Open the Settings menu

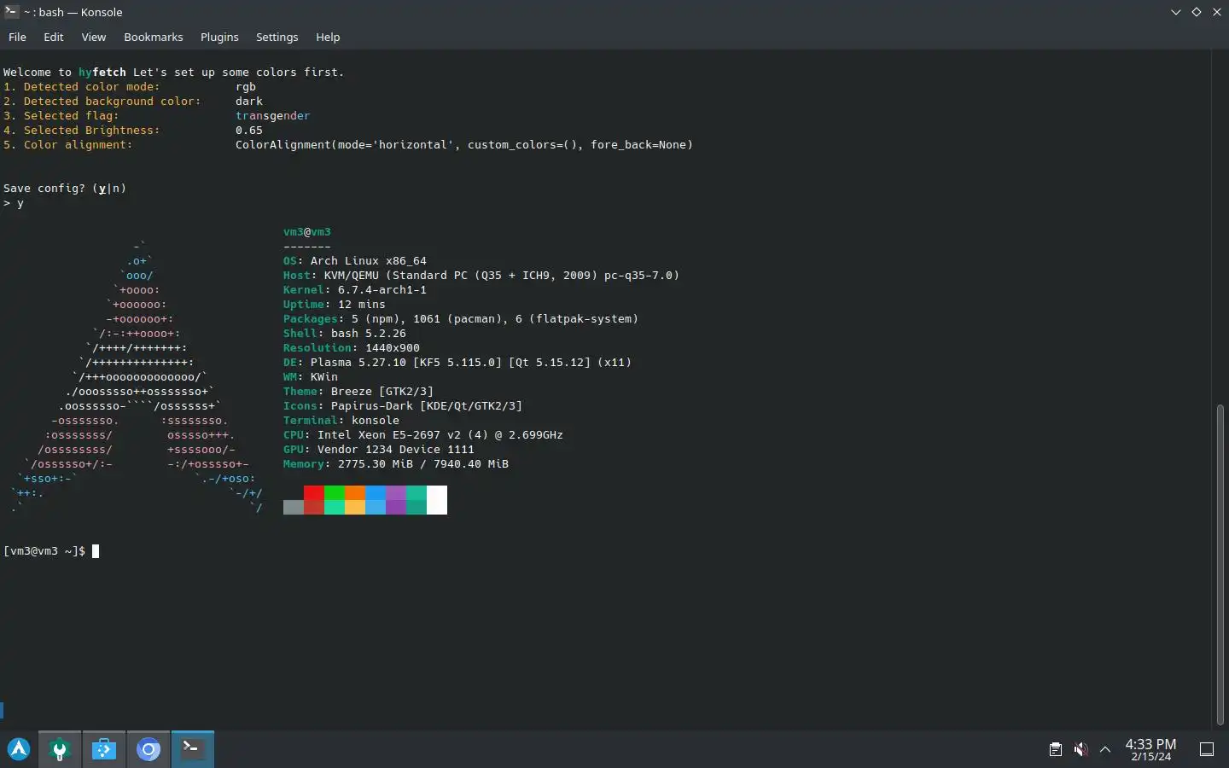(x=277, y=37)
